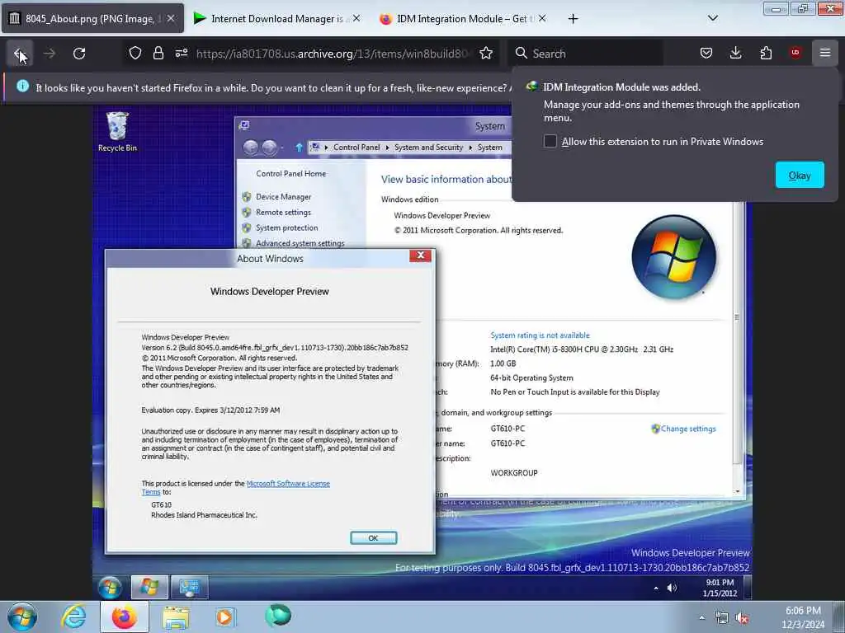
Task: Open the extensions puzzle-piece icon
Action: click(766, 53)
